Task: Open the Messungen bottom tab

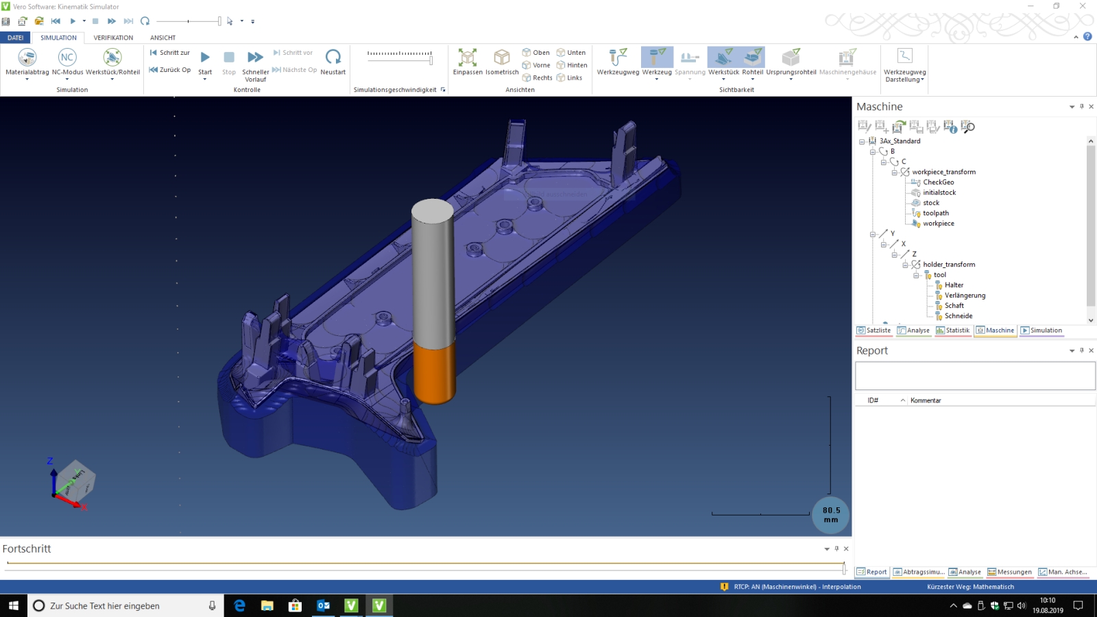Action: coord(1009,572)
